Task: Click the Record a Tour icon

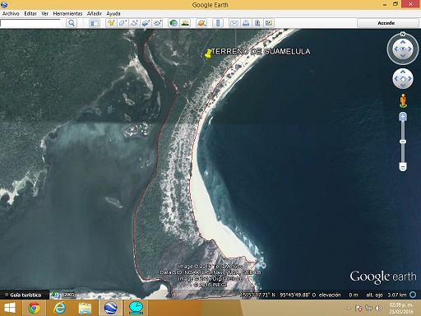Action: click(158, 23)
